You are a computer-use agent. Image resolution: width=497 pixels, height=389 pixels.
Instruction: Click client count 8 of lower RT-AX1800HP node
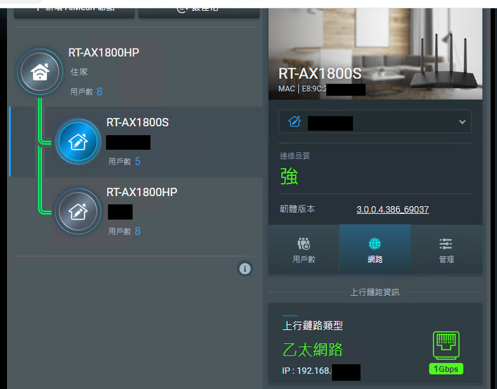pos(138,231)
